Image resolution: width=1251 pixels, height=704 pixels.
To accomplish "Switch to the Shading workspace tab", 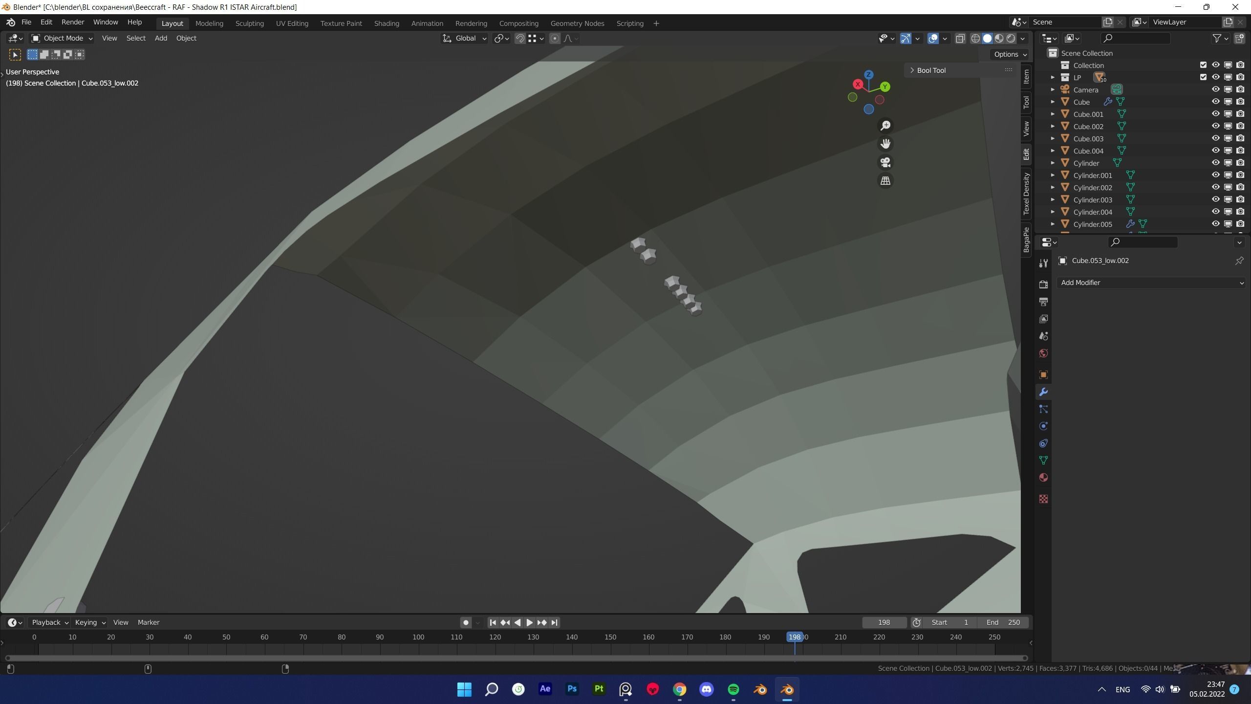I will pos(386,23).
